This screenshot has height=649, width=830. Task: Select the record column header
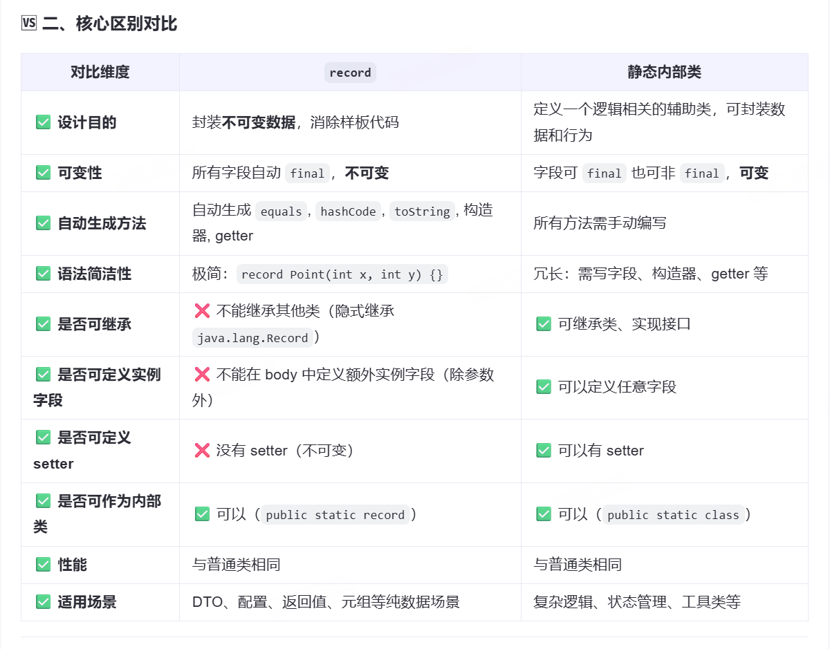pos(350,72)
